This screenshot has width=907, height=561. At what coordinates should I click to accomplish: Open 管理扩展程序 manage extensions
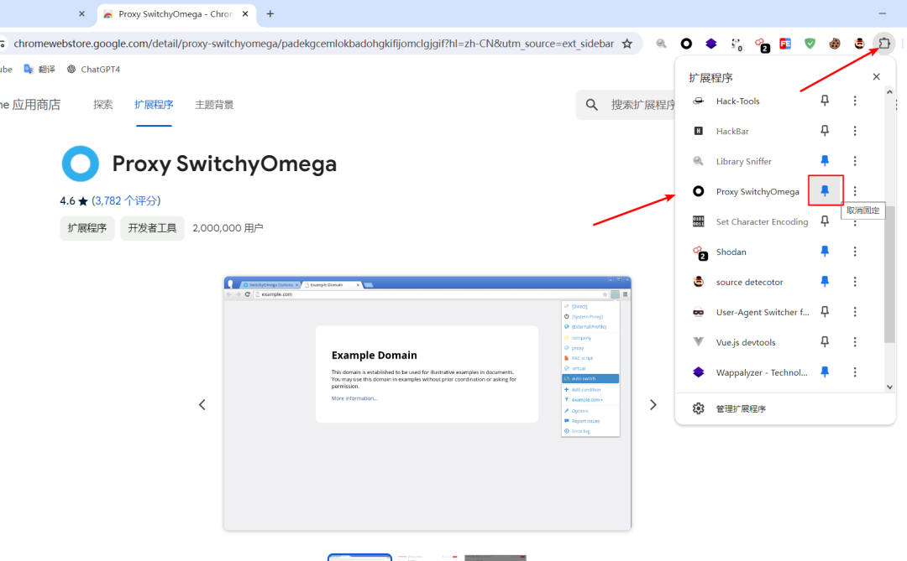tap(741, 408)
